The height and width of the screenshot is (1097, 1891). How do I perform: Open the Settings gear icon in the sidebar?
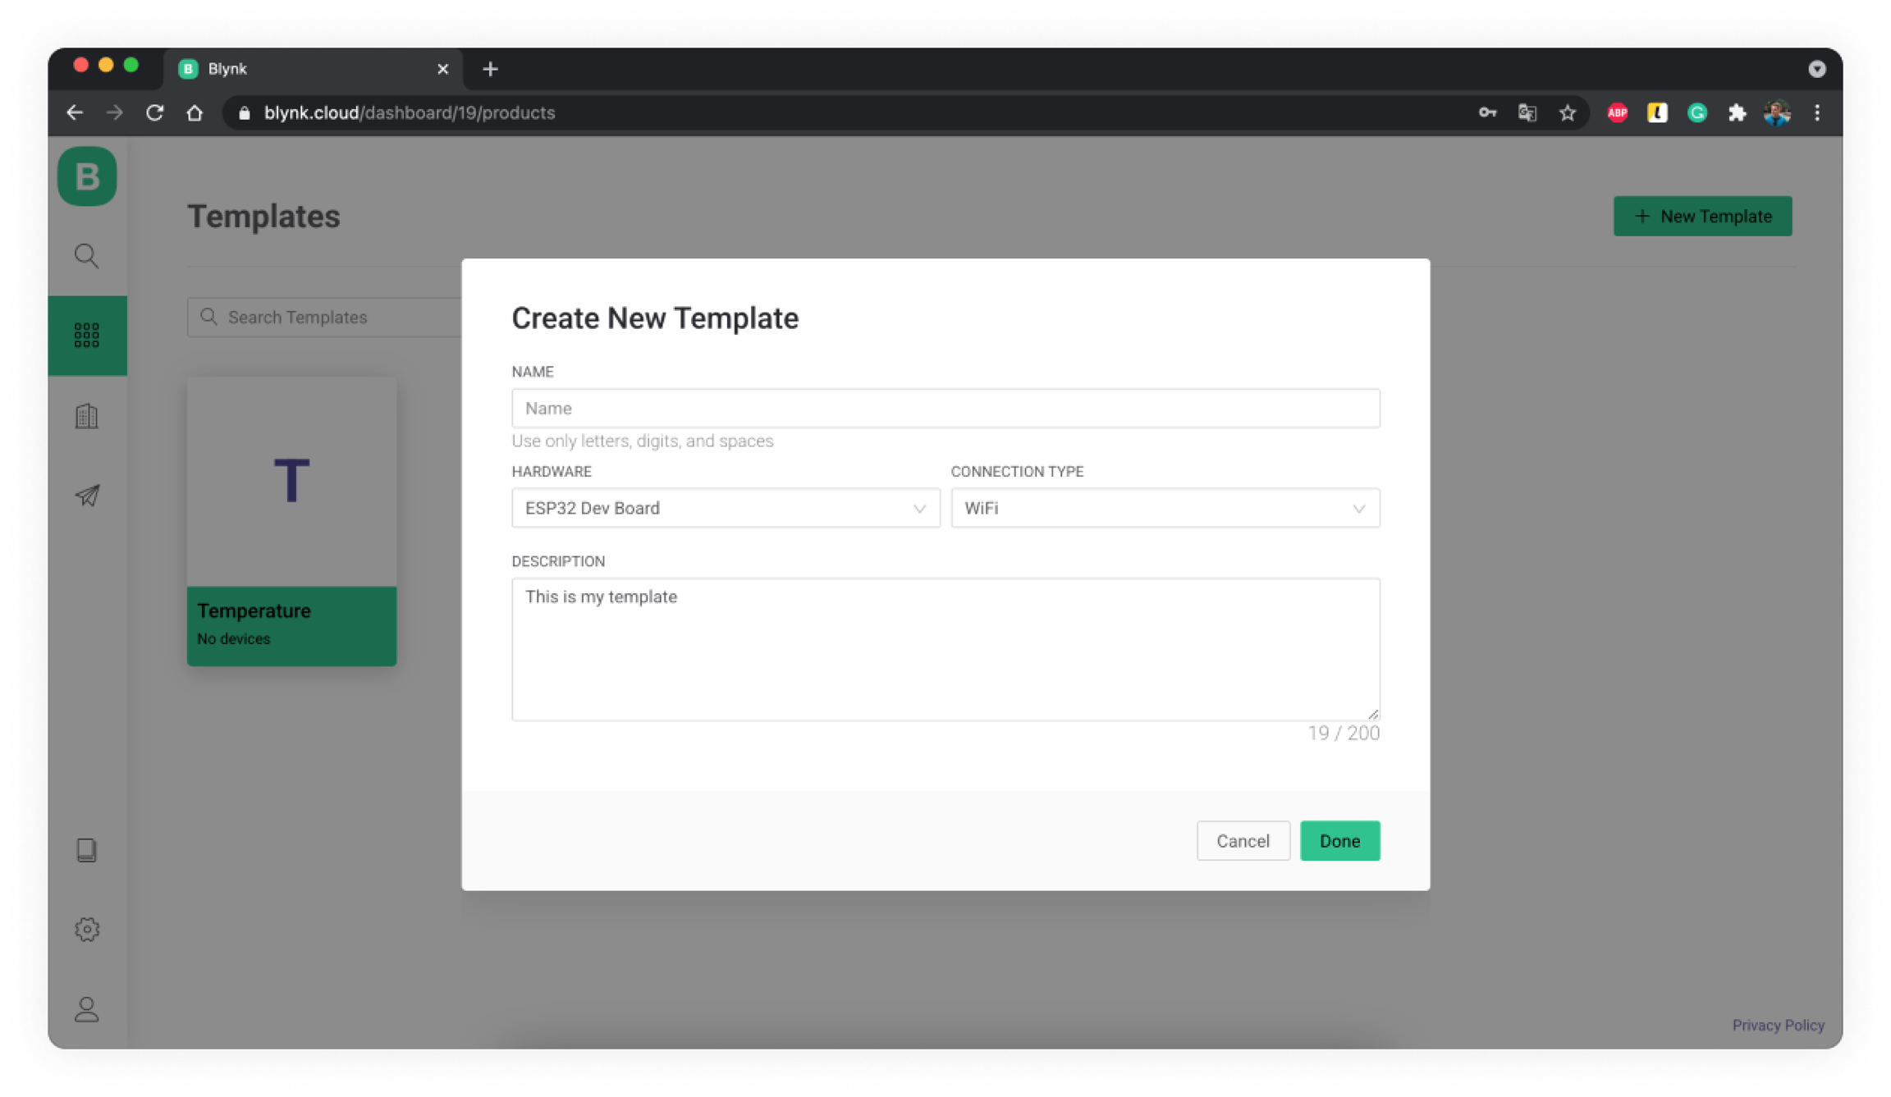(87, 929)
